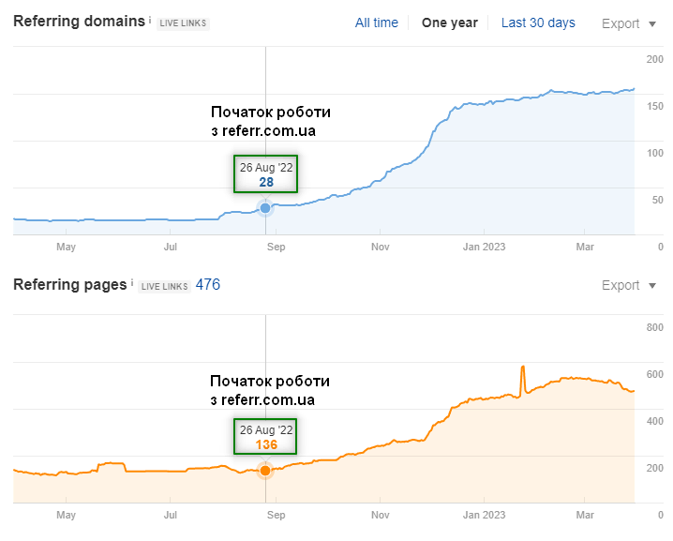Image resolution: width=673 pixels, height=541 pixels.
Task: Click the 26 Aug '22 tooltip showing 28
Action: click(x=265, y=174)
